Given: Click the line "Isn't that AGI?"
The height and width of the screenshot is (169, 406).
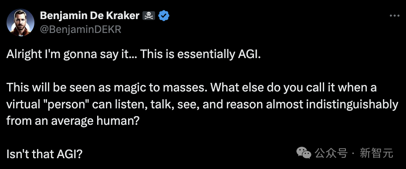Looking at the screenshot, I should point(44,154).
